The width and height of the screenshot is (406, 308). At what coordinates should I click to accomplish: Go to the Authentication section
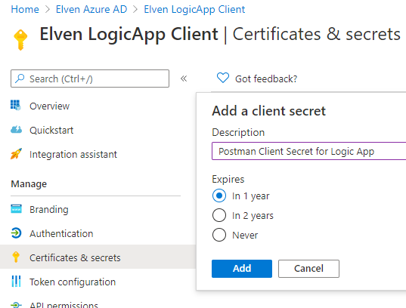pyautogui.click(x=61, y=233)
